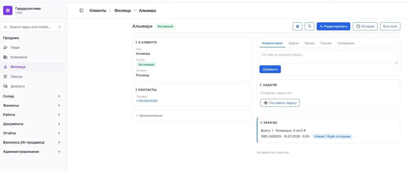Click the Активности пока нет text
Viewport: 409px width, 171px height.
(x=273, y=152)
